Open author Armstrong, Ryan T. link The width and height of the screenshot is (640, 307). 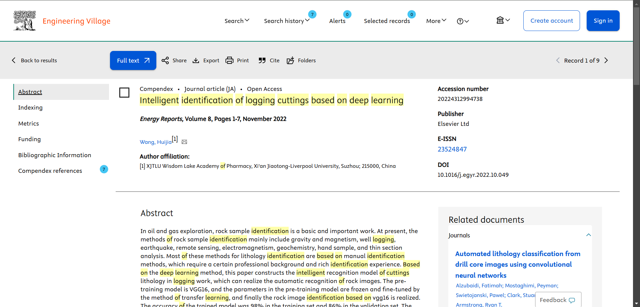(x=479, y=304)
